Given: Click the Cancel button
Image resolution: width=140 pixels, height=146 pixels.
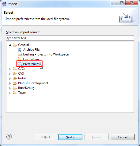Looking at the screenshot, I should click(123, 137).
